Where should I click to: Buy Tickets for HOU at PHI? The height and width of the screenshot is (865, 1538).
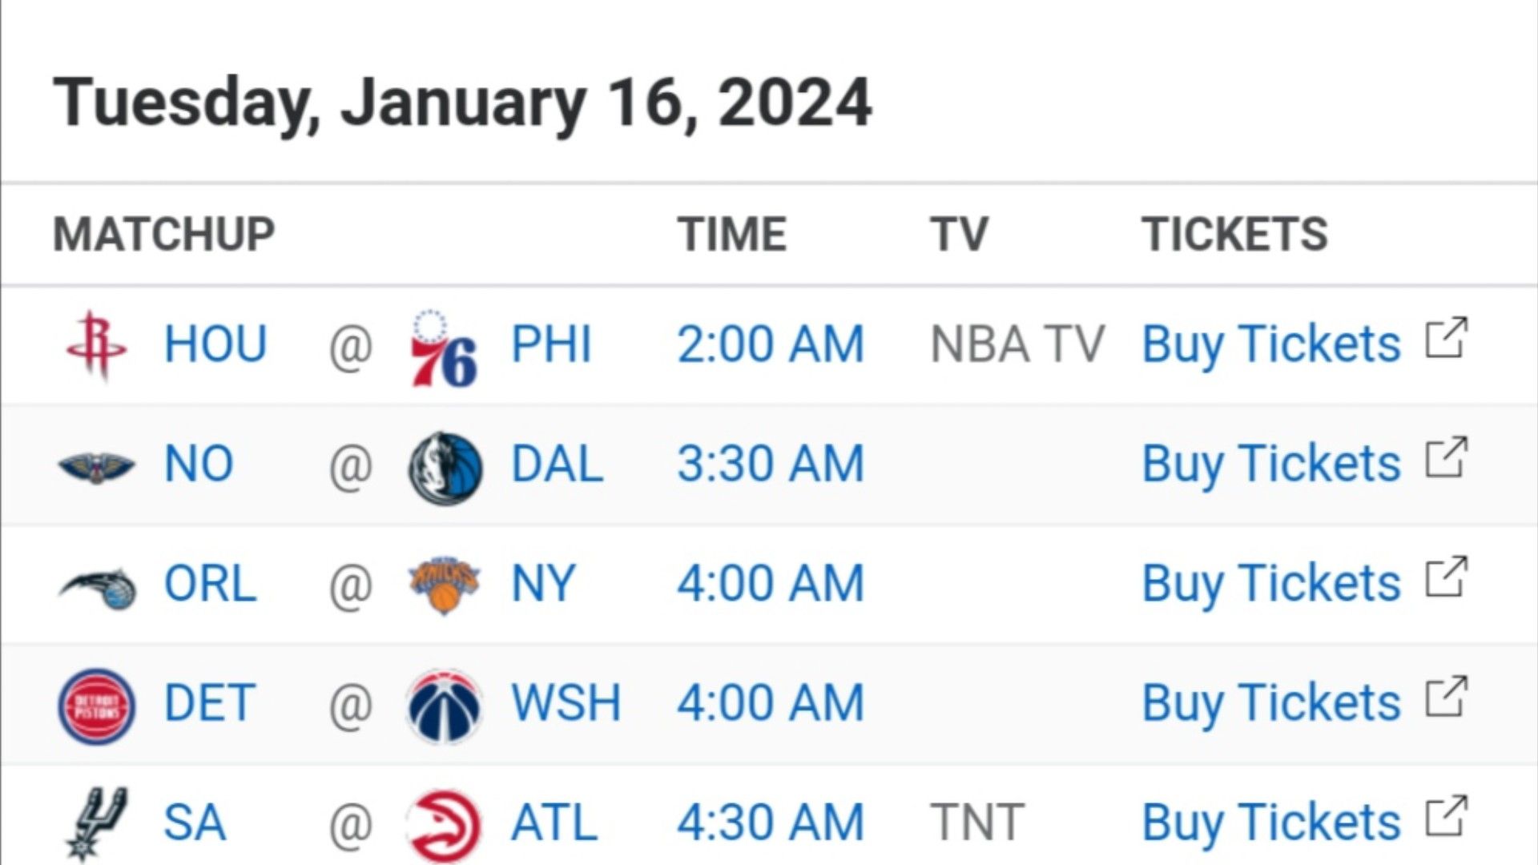pos(1271,344)
